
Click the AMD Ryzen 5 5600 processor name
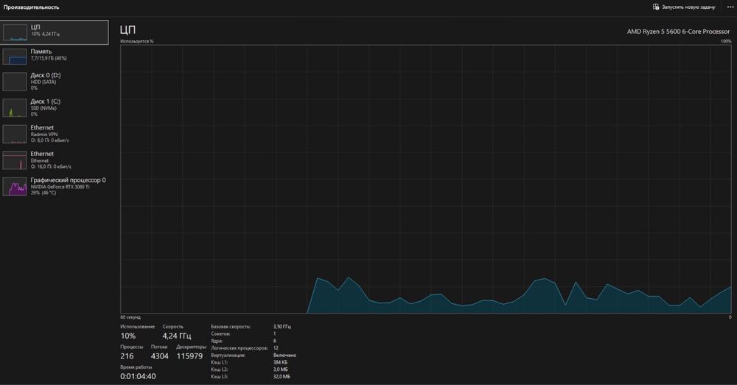tap(678, 32)
